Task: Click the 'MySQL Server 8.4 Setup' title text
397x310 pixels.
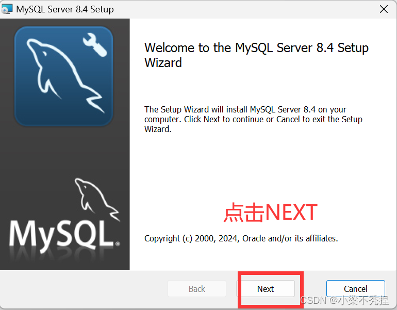Action: click(x=65, y=9)
